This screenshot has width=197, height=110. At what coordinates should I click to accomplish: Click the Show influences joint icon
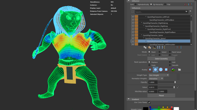163,47
